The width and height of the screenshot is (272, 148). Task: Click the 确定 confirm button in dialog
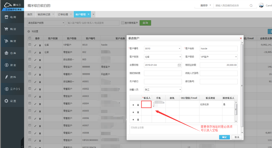[224, 137]
